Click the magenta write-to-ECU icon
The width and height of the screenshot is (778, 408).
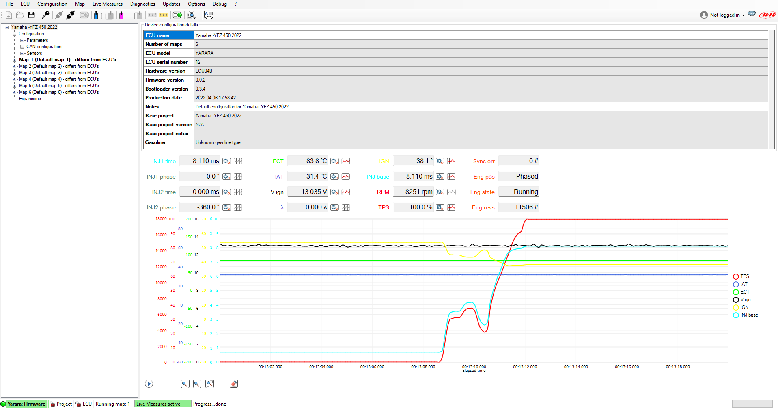click(x=123, y=15)
